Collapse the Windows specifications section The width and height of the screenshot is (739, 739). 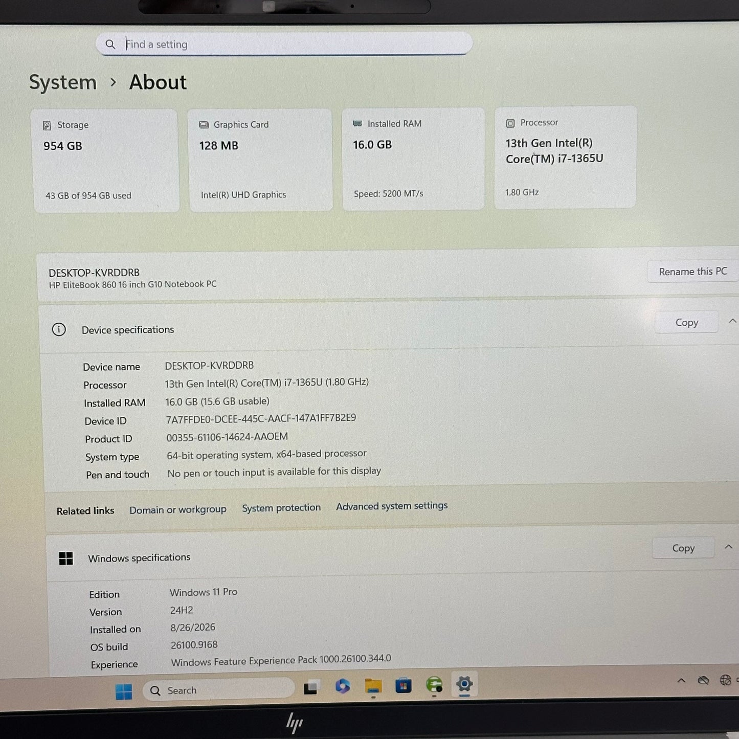[x=728, y=547]
